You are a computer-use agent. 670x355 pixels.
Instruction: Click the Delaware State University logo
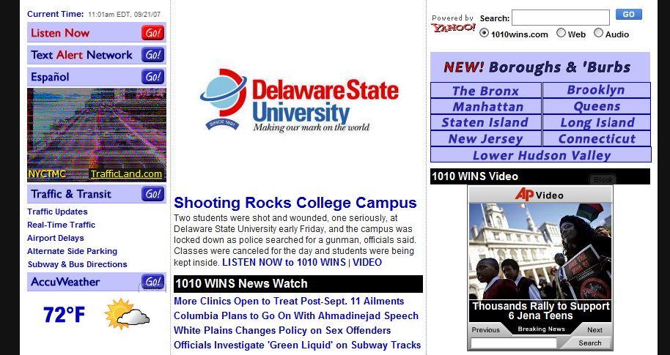click(x=299, y=100)
